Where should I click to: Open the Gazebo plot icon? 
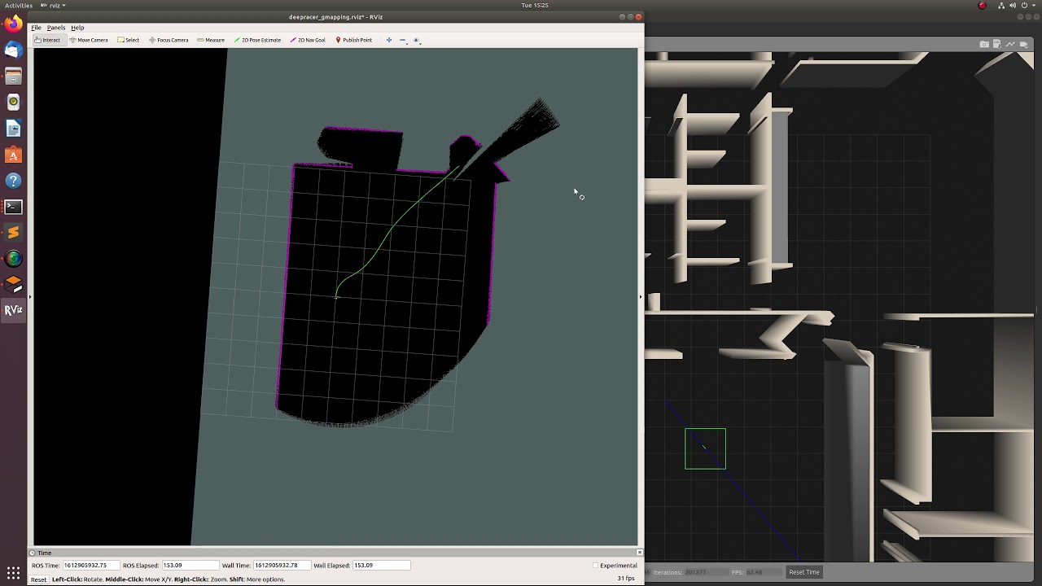coord(1012,44)
